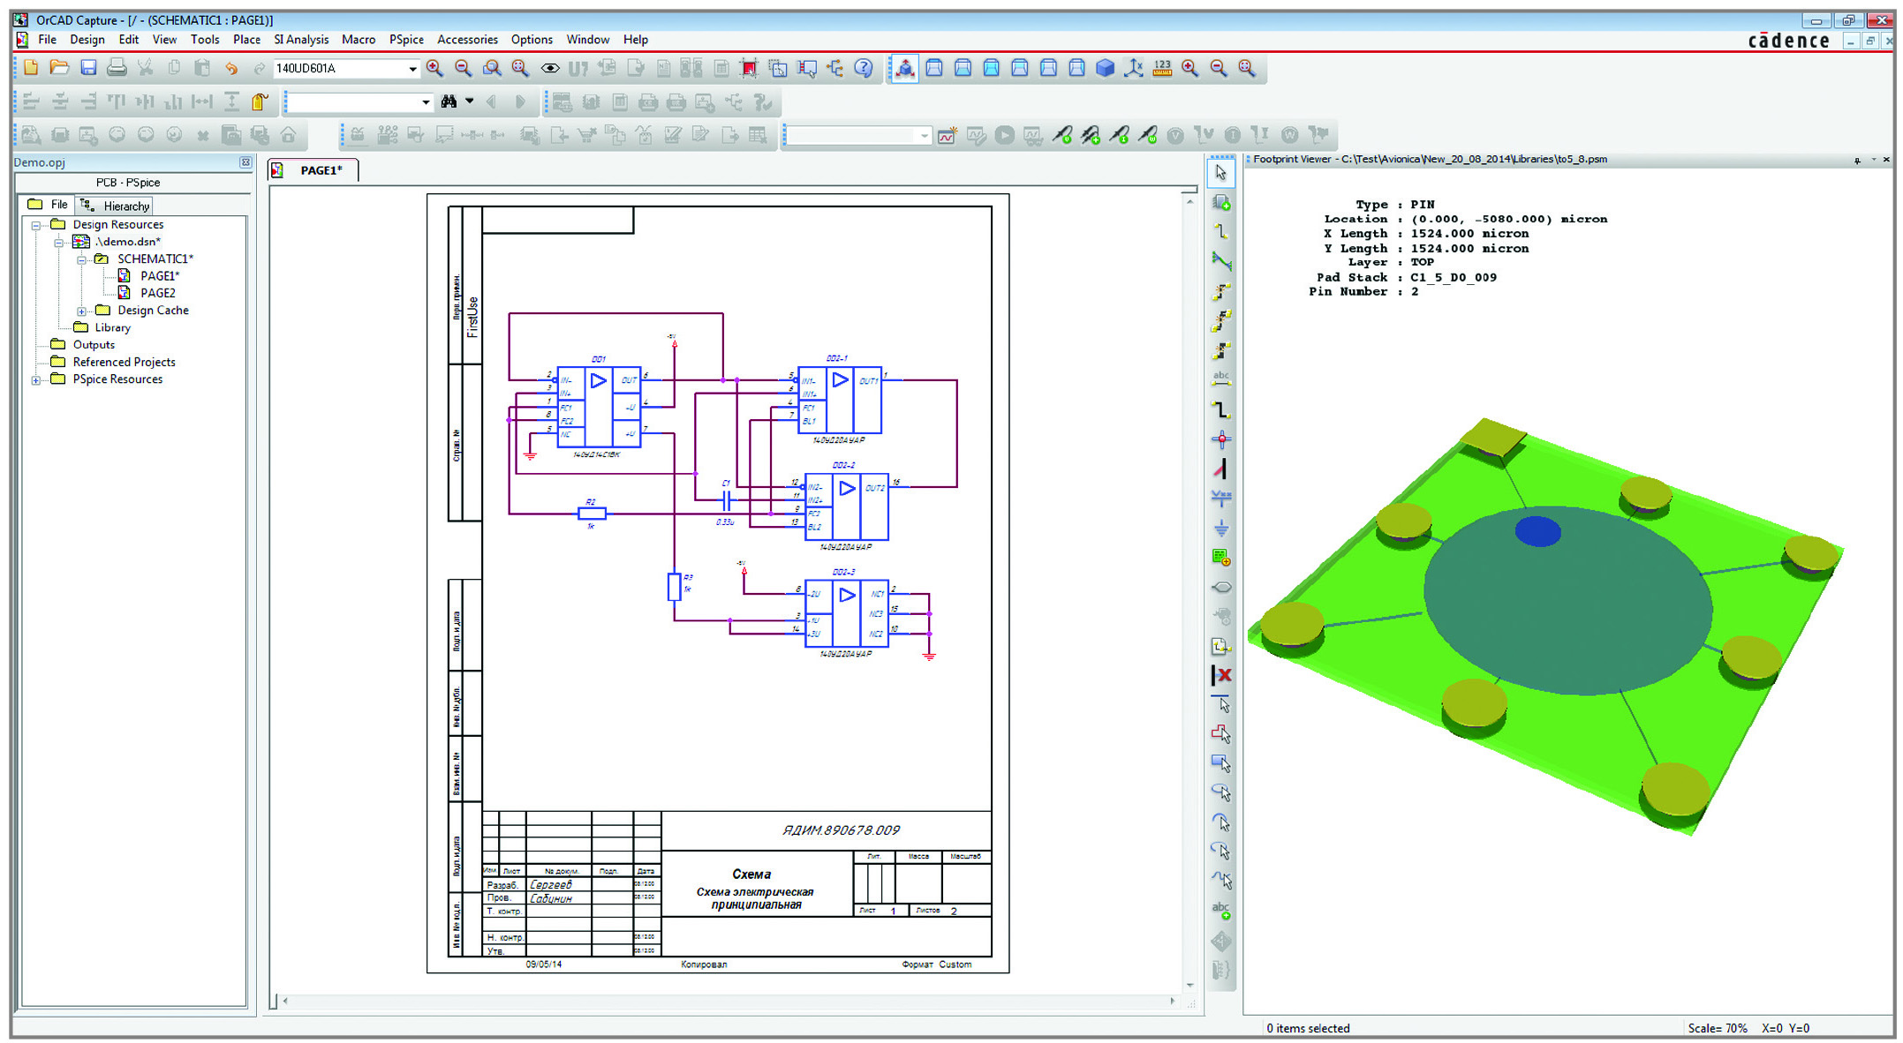This screenshot has width=1903, height=1043.
Task: Click the Place part tool
Action: click(1221, 203)
